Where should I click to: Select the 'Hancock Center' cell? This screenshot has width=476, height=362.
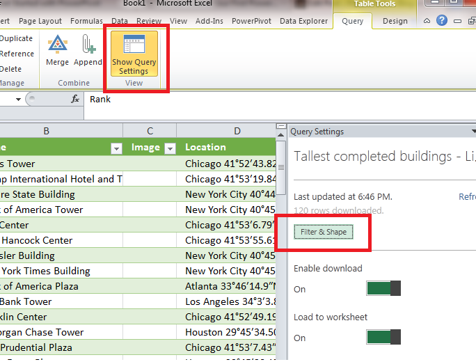[x=61, y=240]
